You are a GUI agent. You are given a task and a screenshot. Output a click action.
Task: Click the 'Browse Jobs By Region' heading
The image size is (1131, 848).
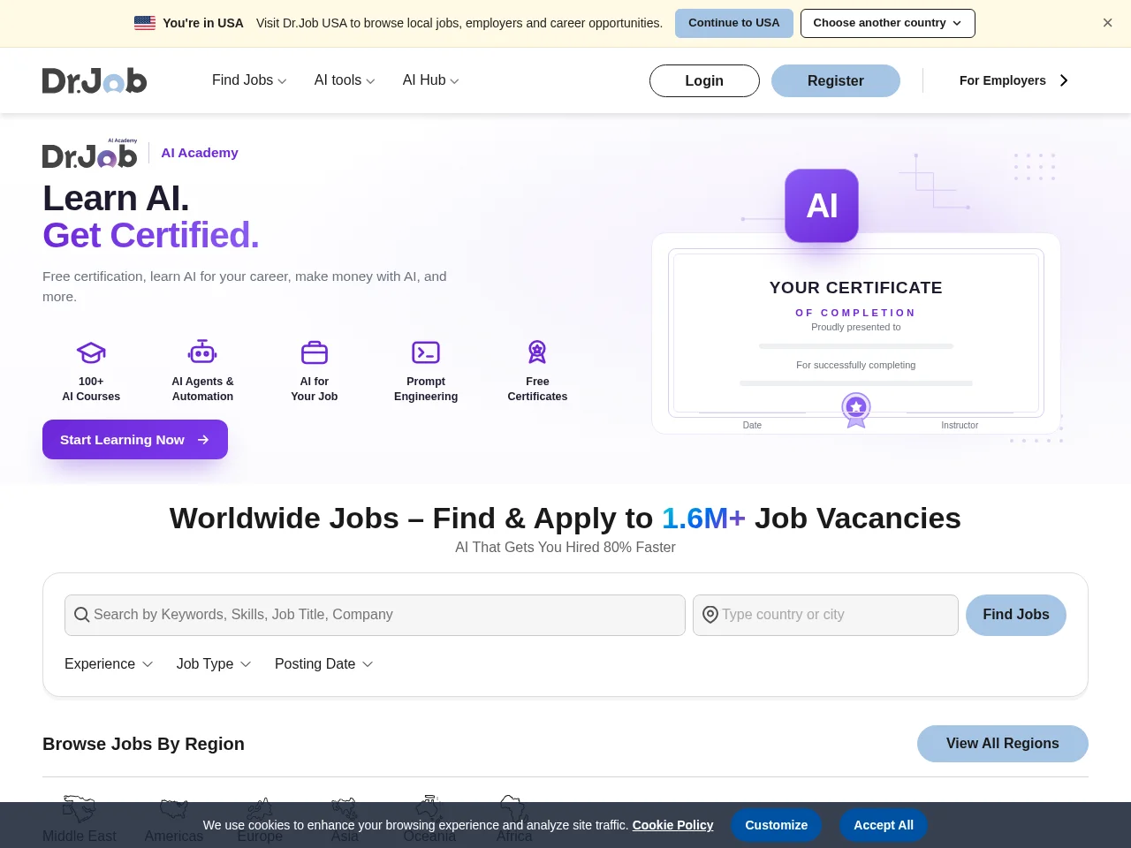click(143, 744)
